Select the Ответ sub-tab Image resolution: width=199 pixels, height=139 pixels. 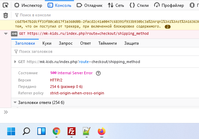click(85, 43)
